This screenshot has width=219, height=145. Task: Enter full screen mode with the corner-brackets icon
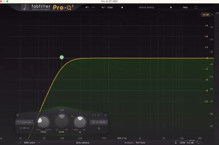(x=196, y=7)
